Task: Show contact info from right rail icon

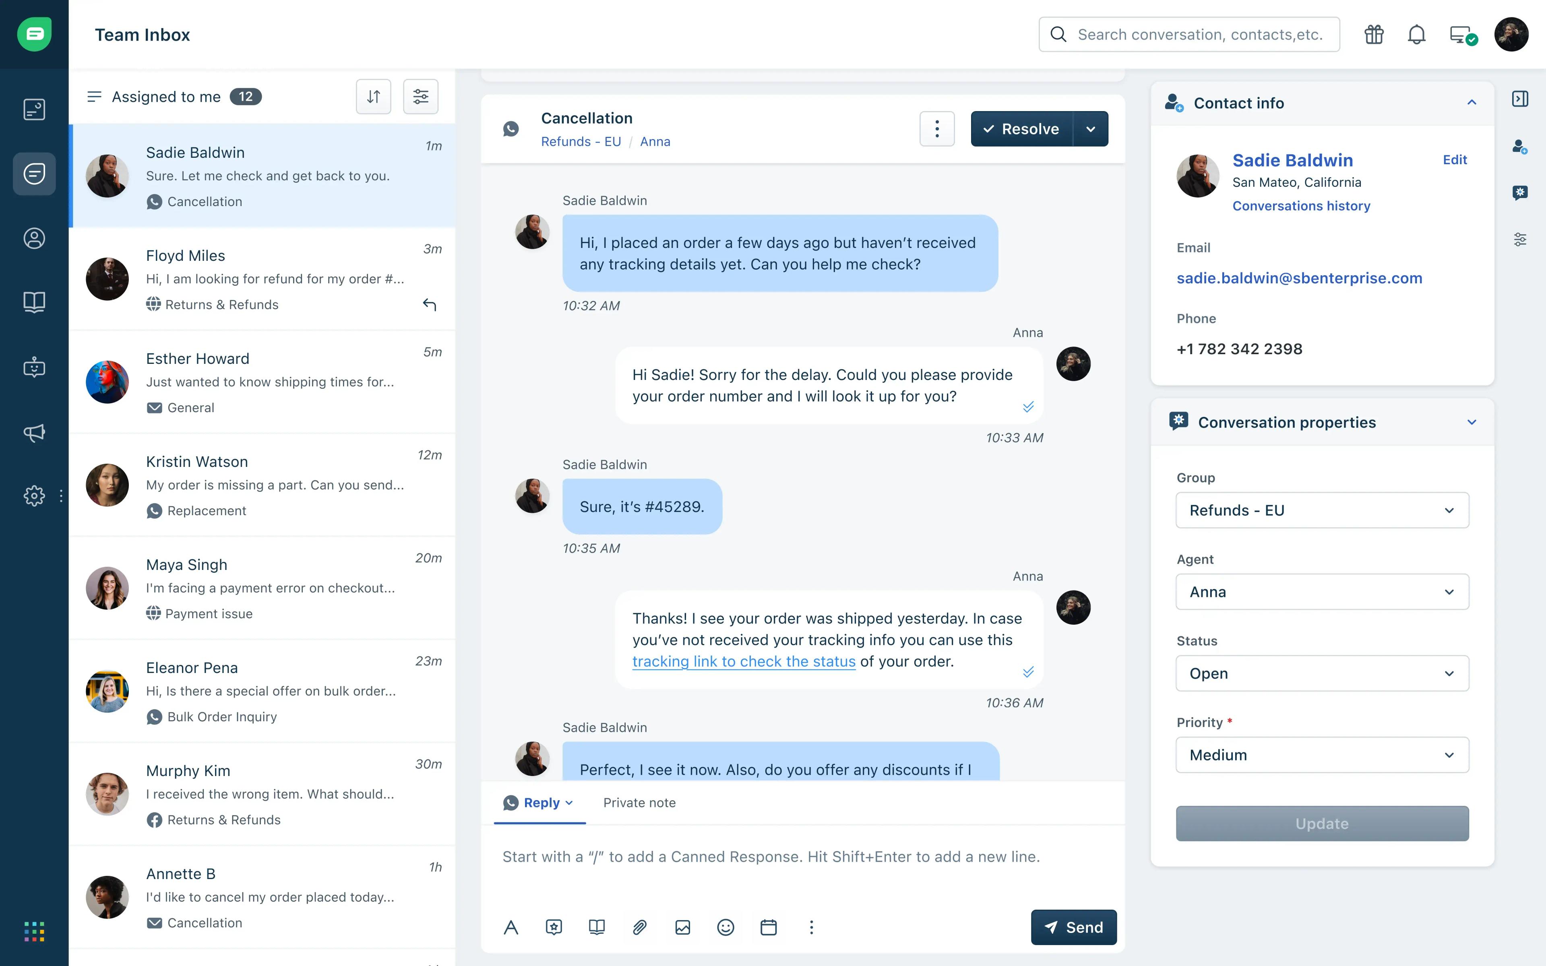Action: point(1521,147)
